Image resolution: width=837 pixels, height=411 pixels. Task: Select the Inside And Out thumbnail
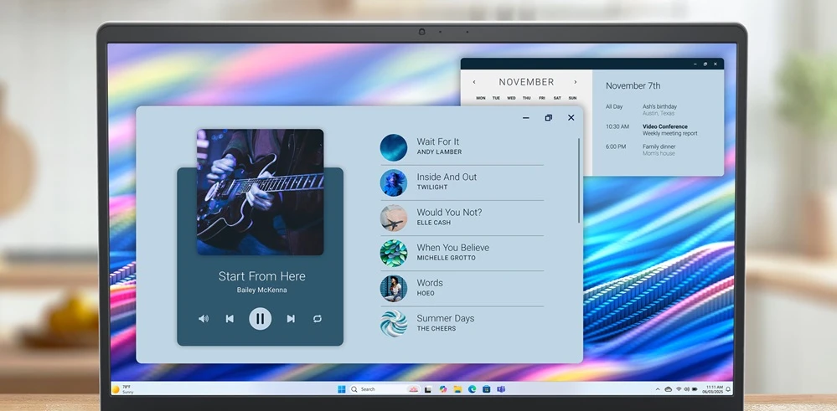(394, 182)
